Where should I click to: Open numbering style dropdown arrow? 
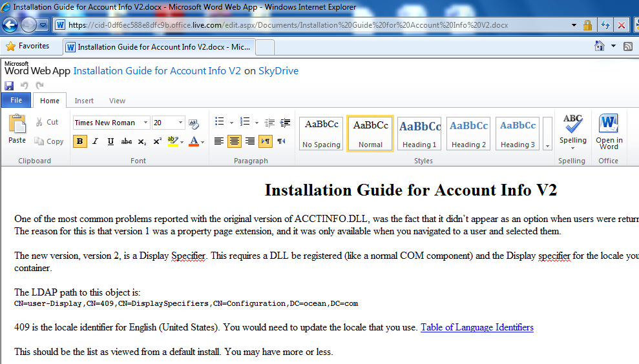[257, 123]
